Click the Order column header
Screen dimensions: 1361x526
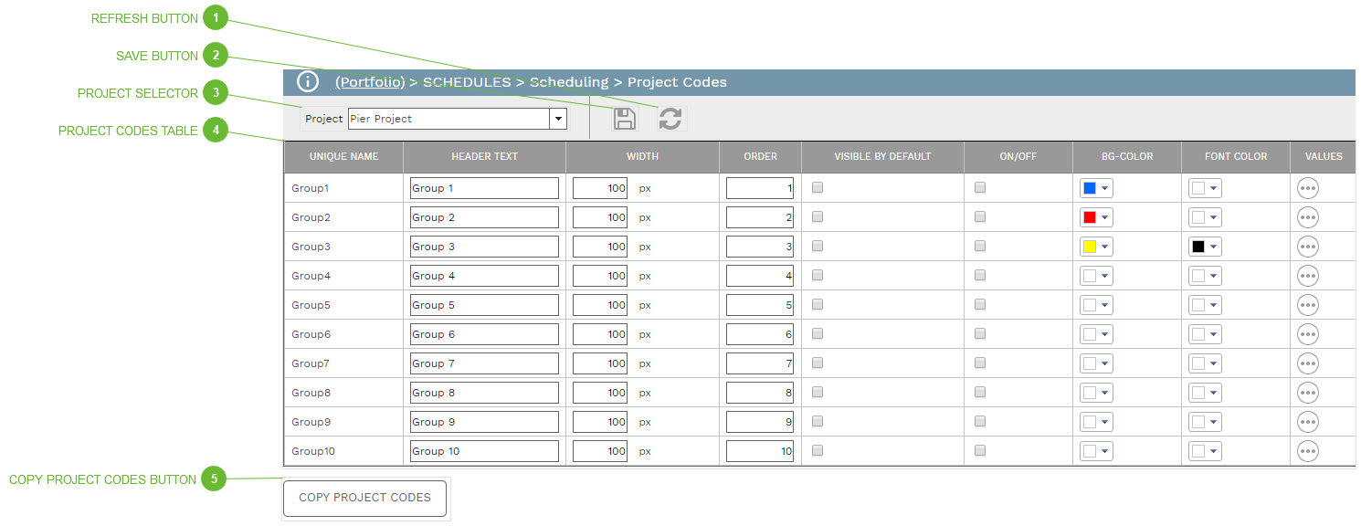click(760, 156)
